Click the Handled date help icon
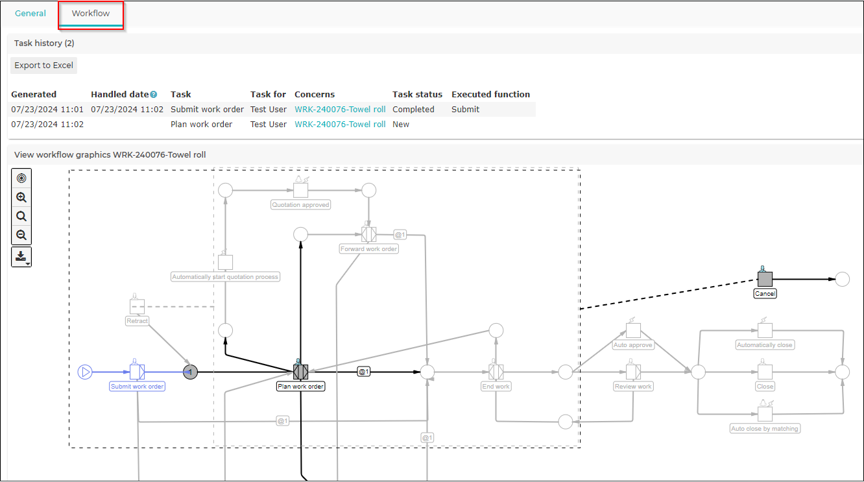This screenshot has width=864, height=482. (154, 95)
